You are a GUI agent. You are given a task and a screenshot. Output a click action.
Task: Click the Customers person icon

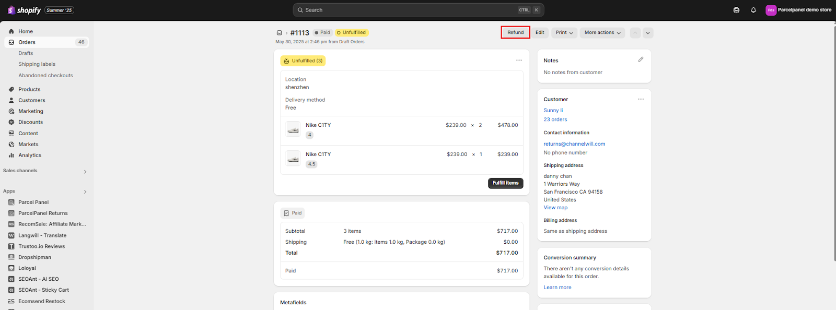click(11, 100)
